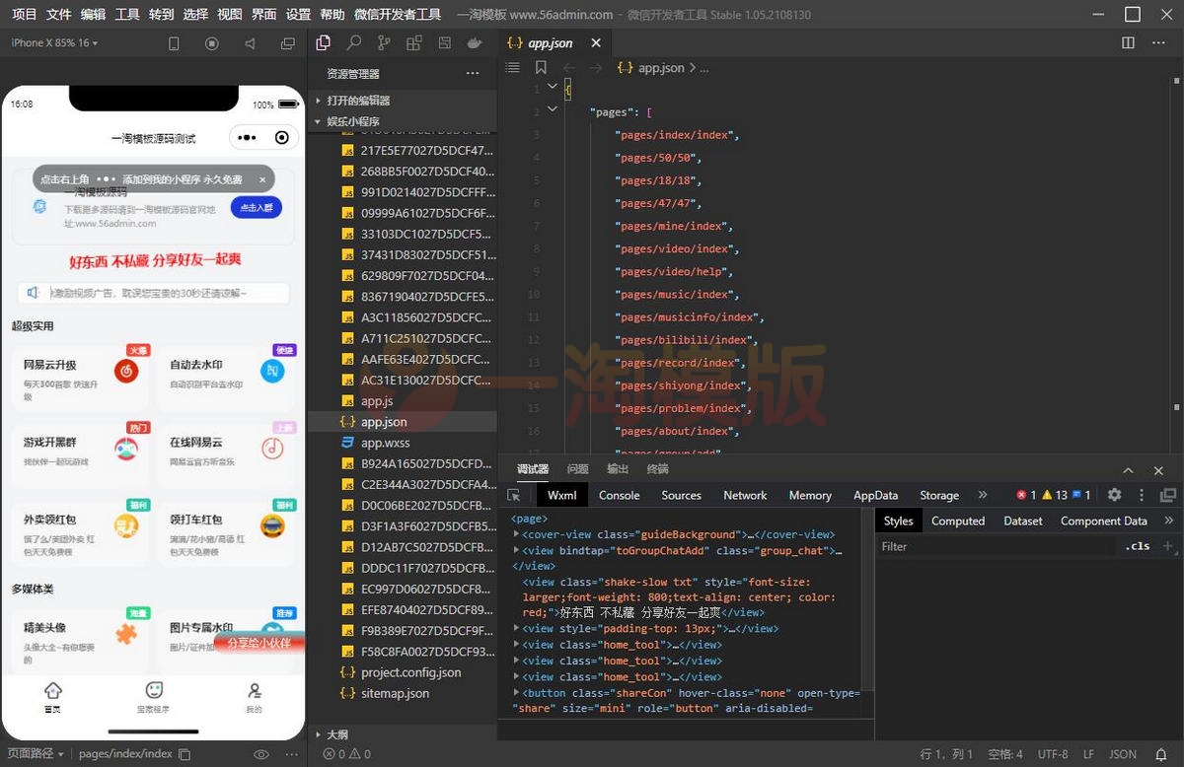Viewport: 1184px width, 767px height.
Task: Open debugger settings gear icon
Action: (1114, 495)
